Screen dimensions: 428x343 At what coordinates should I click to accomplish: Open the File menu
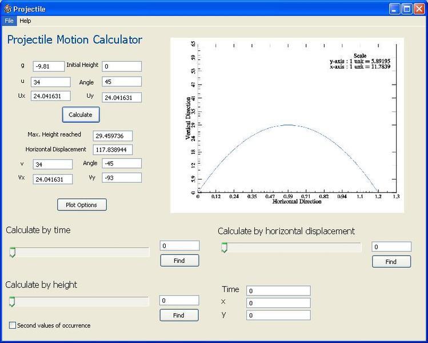click(9, 21)
